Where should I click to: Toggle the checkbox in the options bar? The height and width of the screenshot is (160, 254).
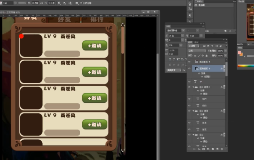click(81, 3)
